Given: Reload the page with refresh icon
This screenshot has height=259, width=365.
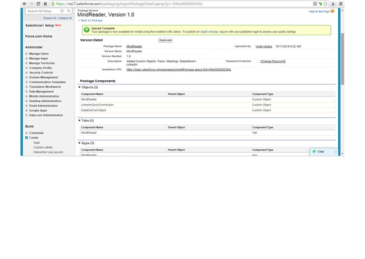Looking at the screenshot, I should 38,4.
